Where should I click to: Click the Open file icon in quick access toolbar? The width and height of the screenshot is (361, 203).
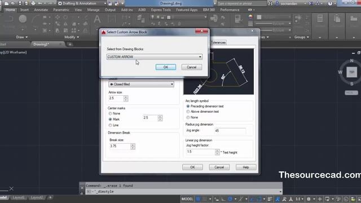click(x=13, y=3)
